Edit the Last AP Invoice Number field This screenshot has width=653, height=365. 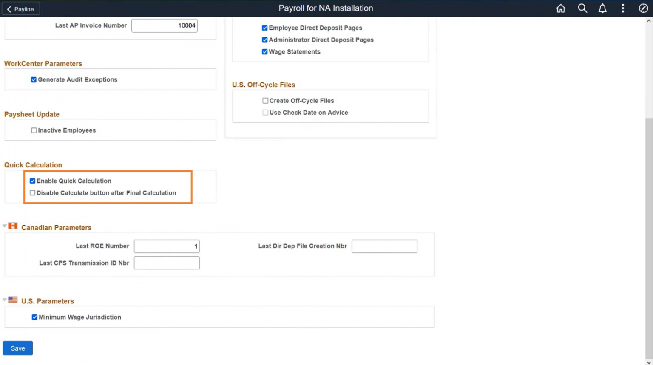(x=165, y=25)
